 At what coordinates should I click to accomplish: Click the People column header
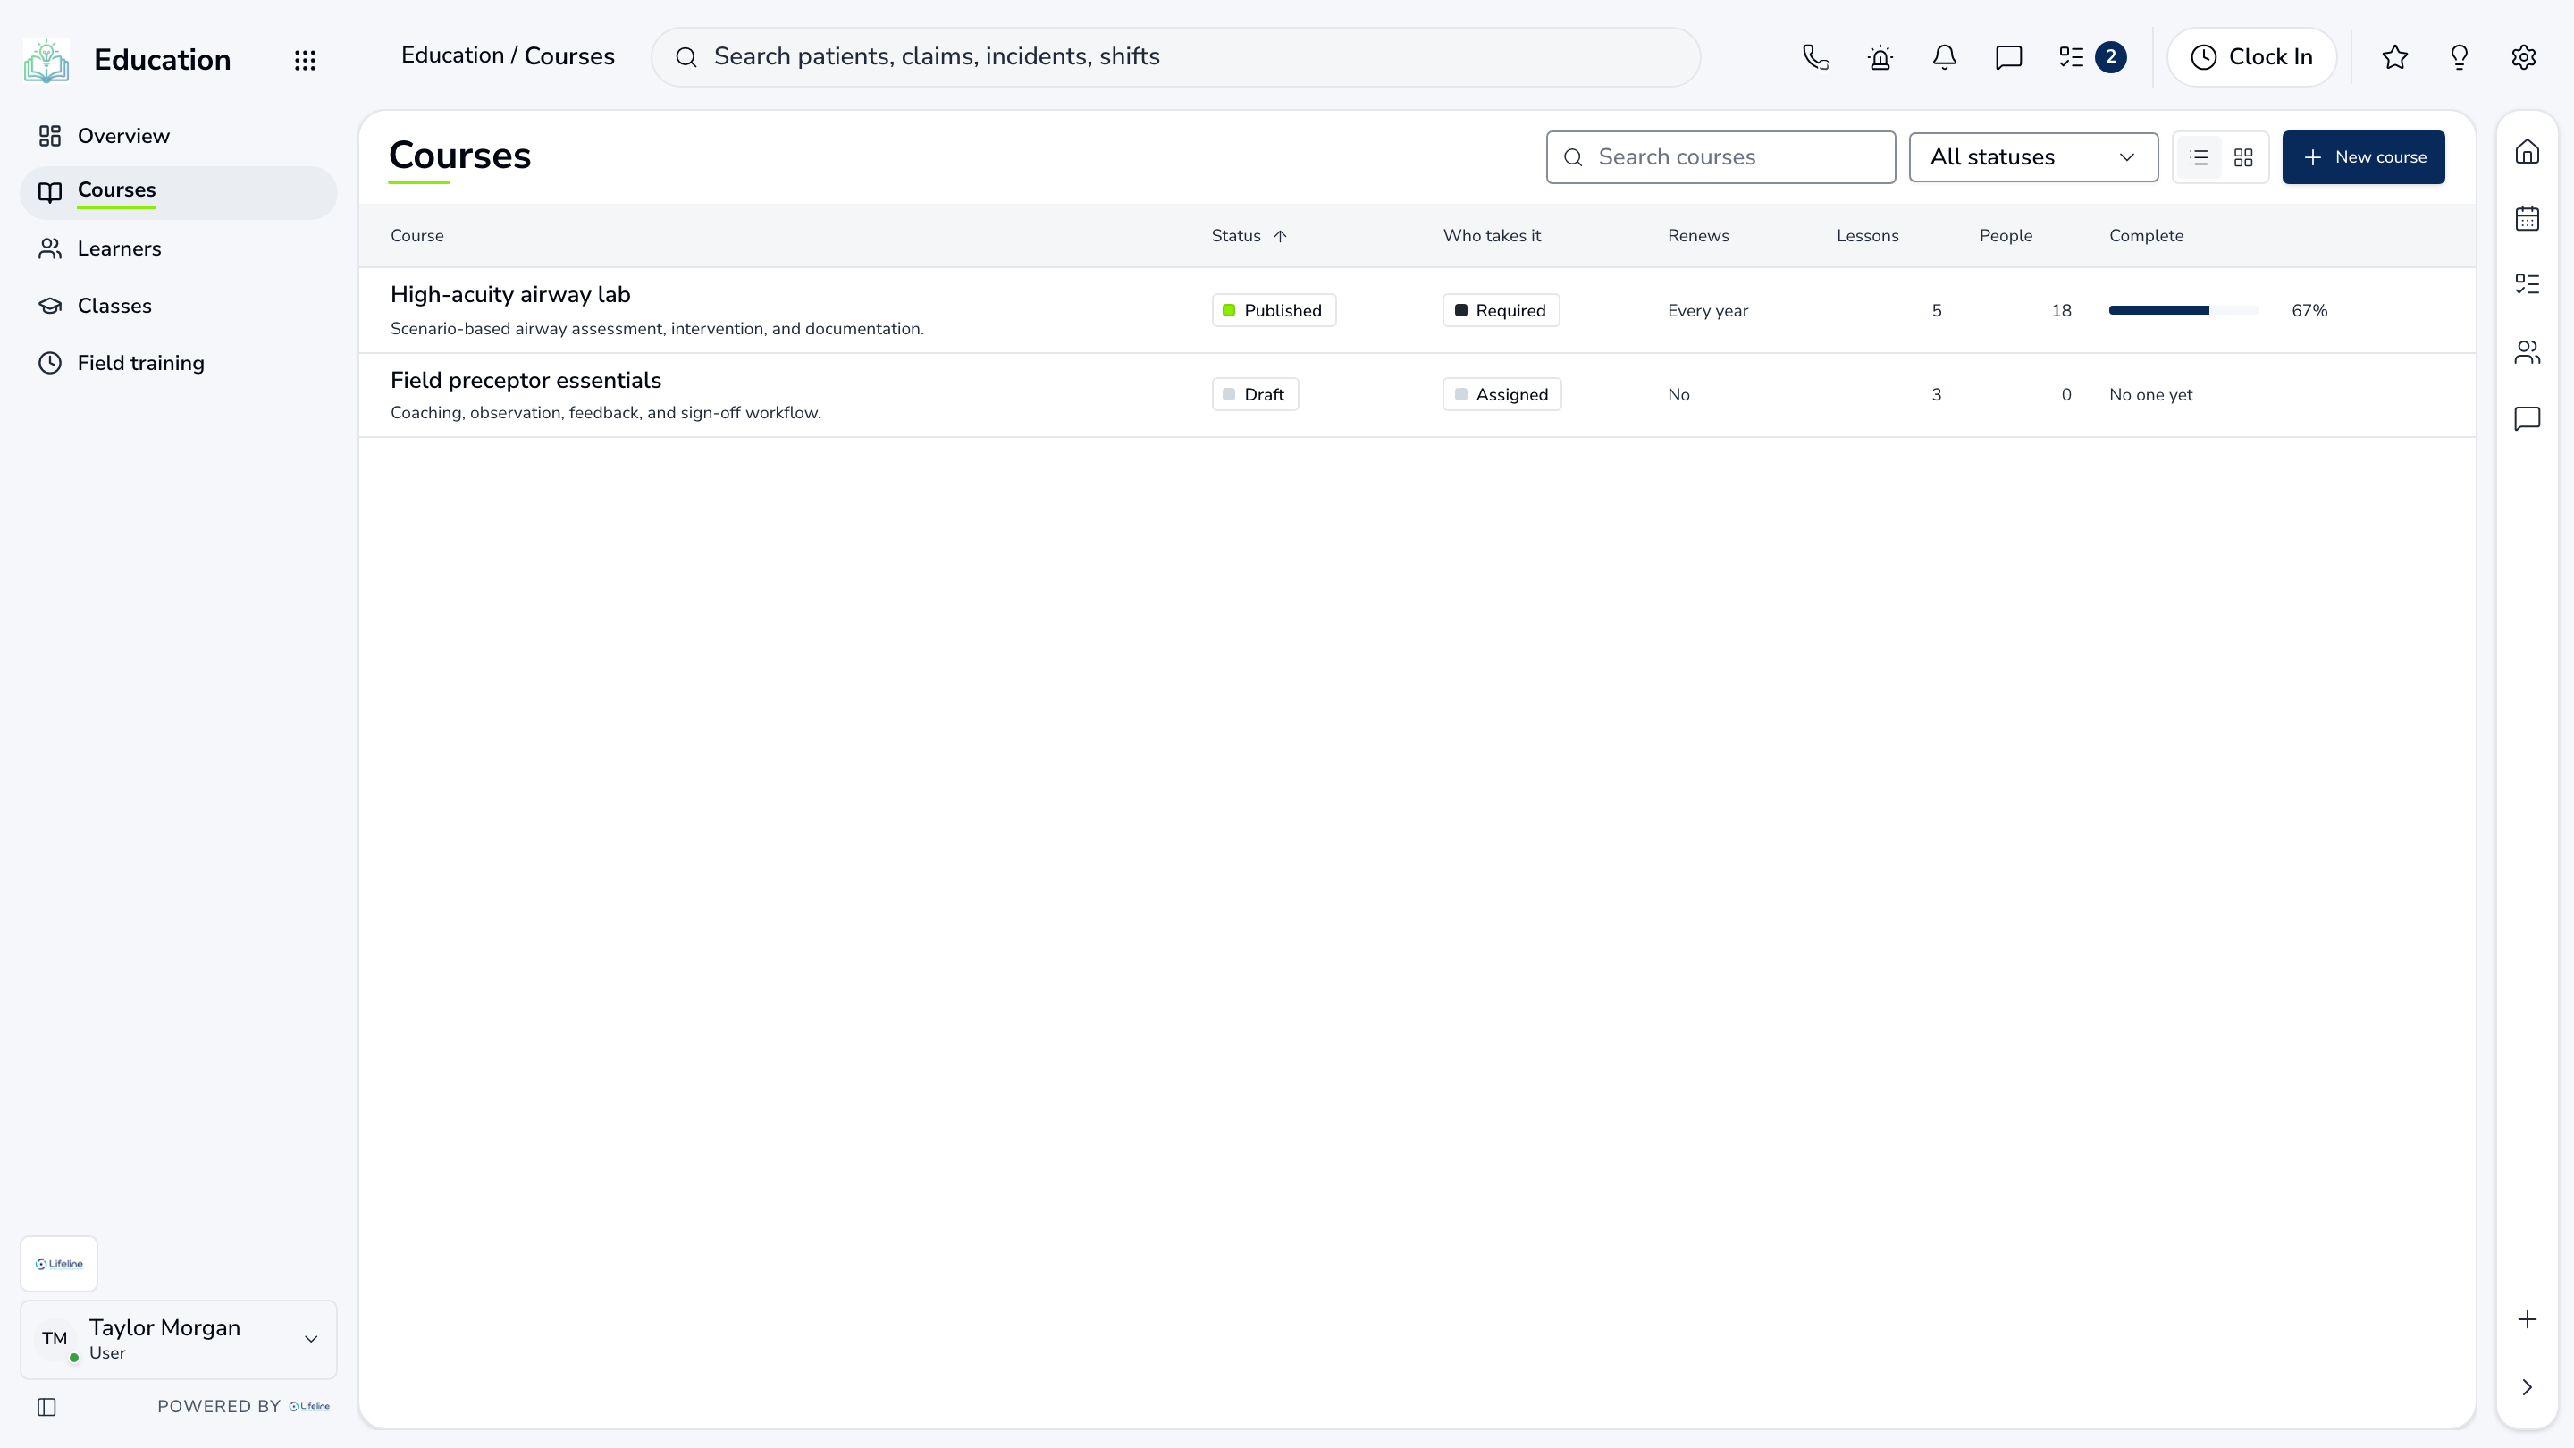(2006, 236)
